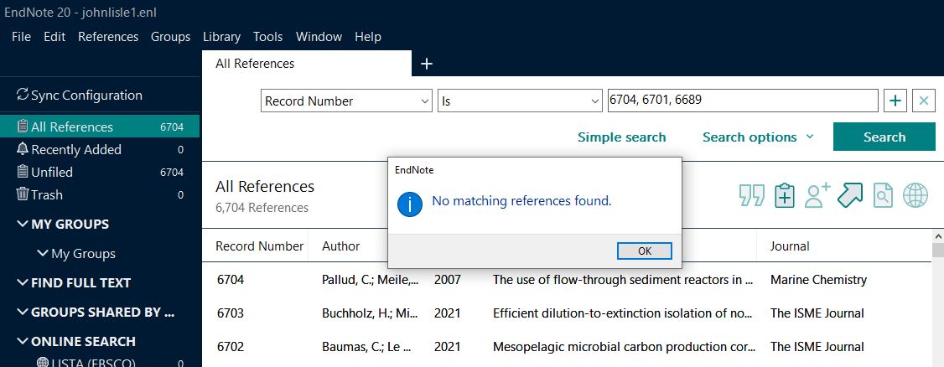Collapse the MY GROUPS section
Image resolution: width=944 pixels, height=367 pixels.
point(23,224)
